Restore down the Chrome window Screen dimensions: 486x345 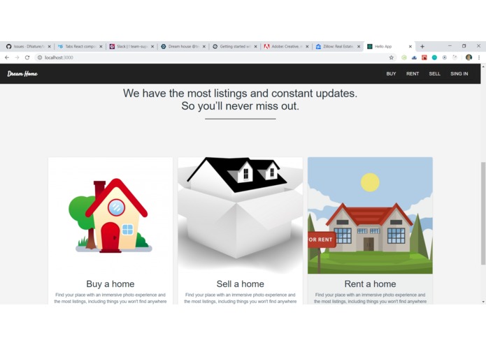(464, 46)
